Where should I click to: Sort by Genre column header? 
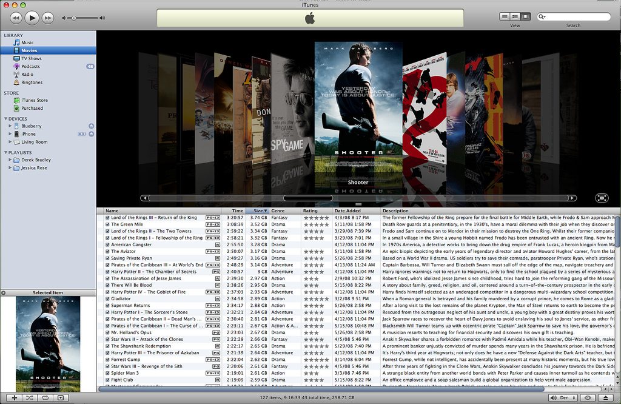pos(285,210)
